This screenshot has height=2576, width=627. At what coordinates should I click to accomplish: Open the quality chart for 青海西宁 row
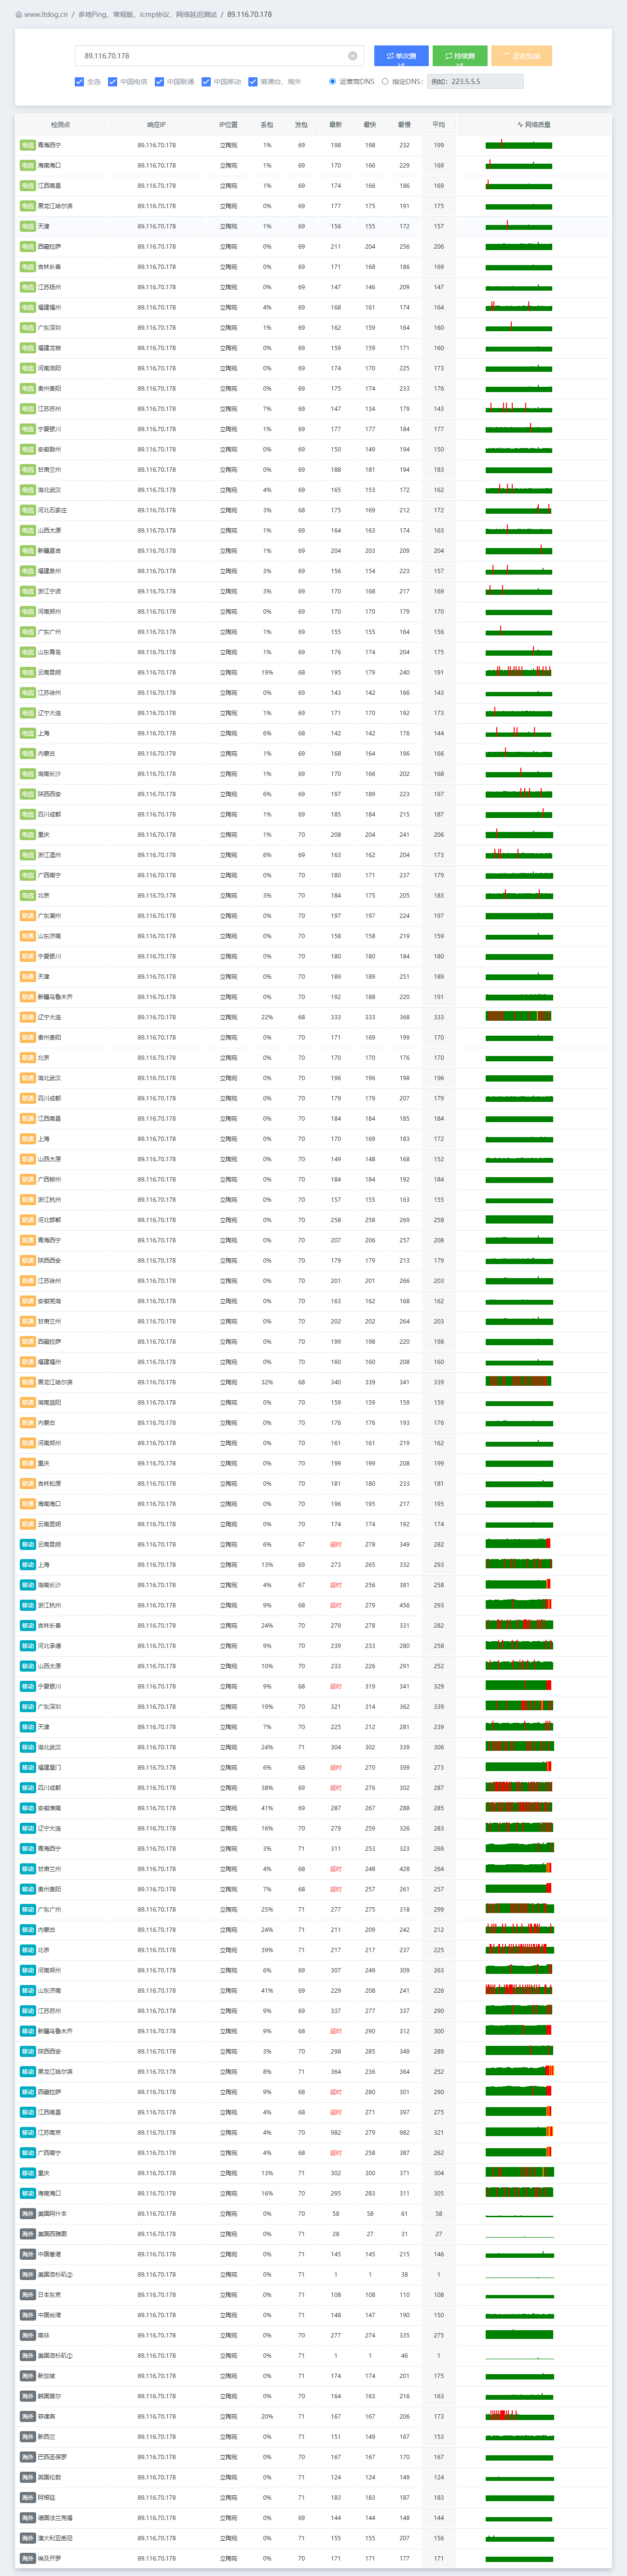point(519,145)
